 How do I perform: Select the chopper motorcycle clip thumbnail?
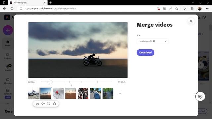(33, 93)
